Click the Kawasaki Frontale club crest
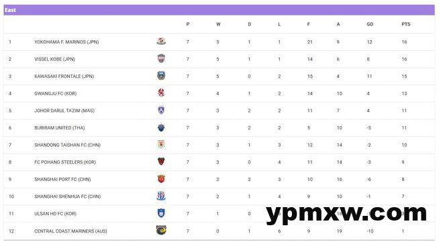Image resolution: width=443 pixels, height=242 pixels. (161, 76)
